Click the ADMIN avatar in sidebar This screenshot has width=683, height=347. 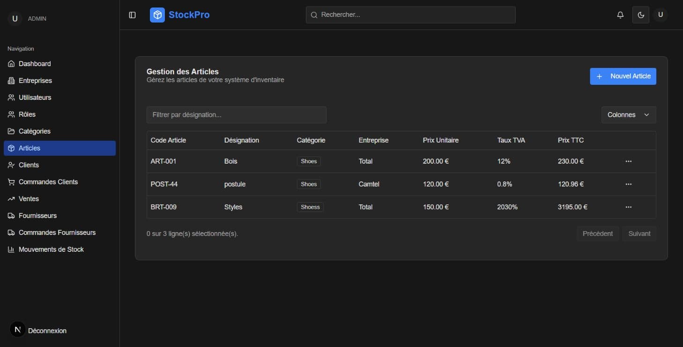(15, 19)
